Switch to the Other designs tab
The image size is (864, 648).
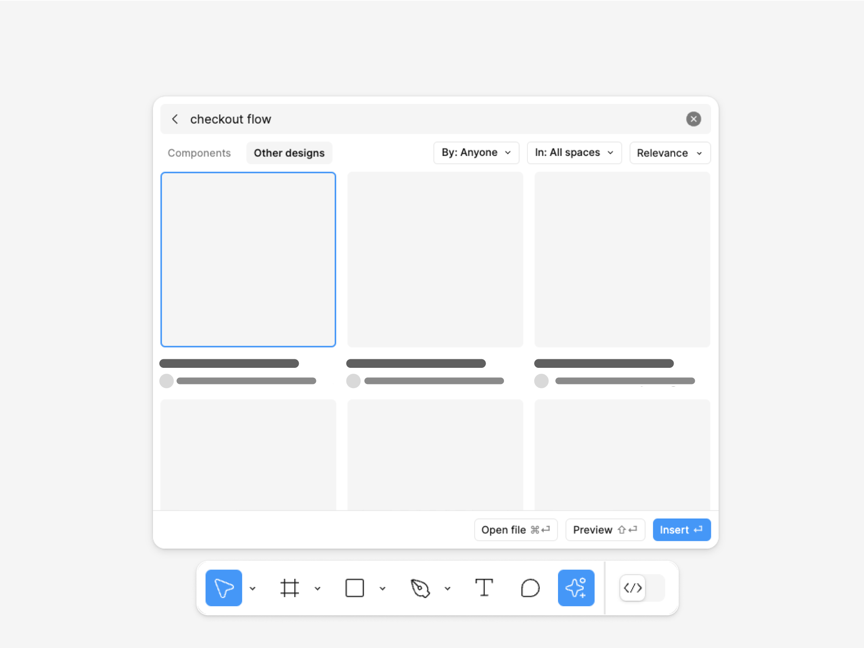pos(289,153)
